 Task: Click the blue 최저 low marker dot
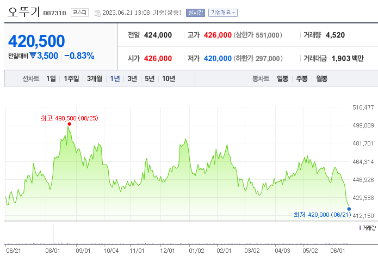(x=349, y=209)
